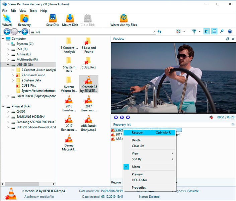Choose Recover from the context menu
This screenshot has height=201, width=236.
pyautogui.click(x=149, y=132)
